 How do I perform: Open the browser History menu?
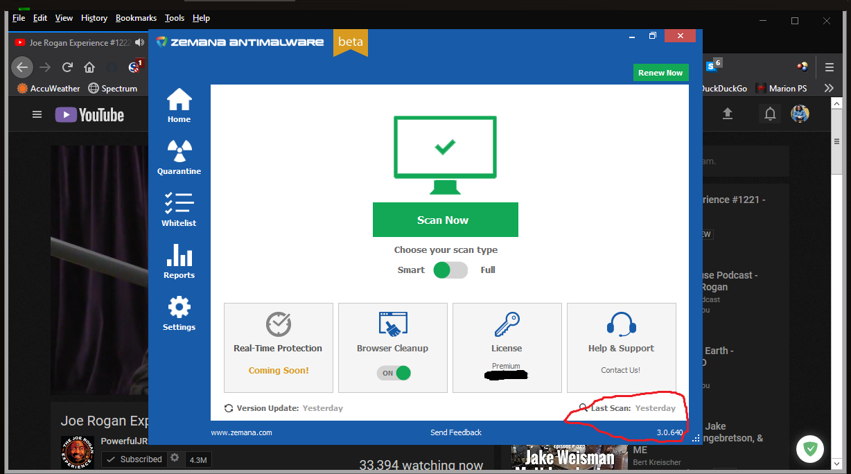[x=94, y=18]
